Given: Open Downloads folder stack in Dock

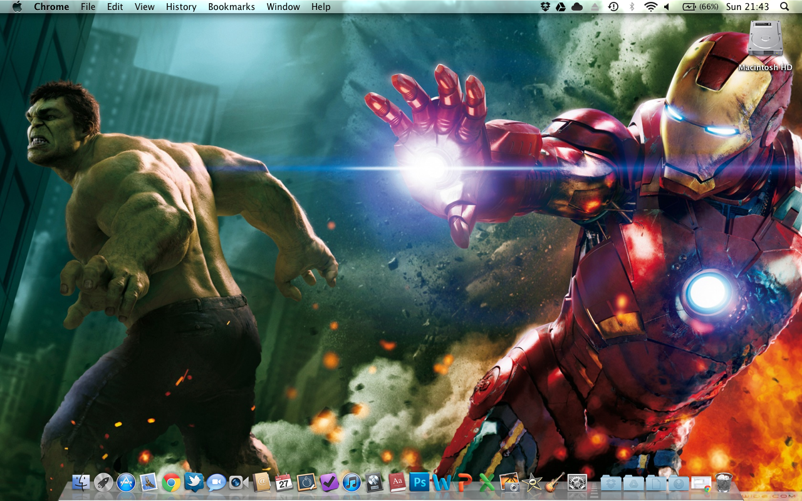Looking at the screenshot, I should pos(679,482).
